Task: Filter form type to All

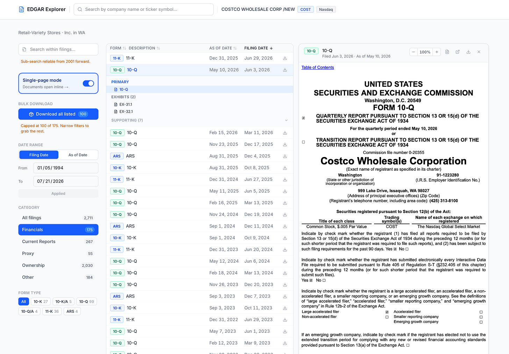Action: coord(23,302)
